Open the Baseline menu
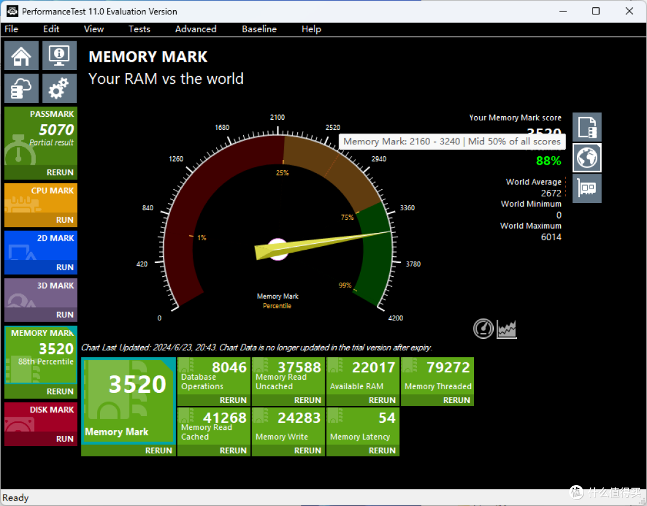Screen dimensions: 647x506 point(259,29)
